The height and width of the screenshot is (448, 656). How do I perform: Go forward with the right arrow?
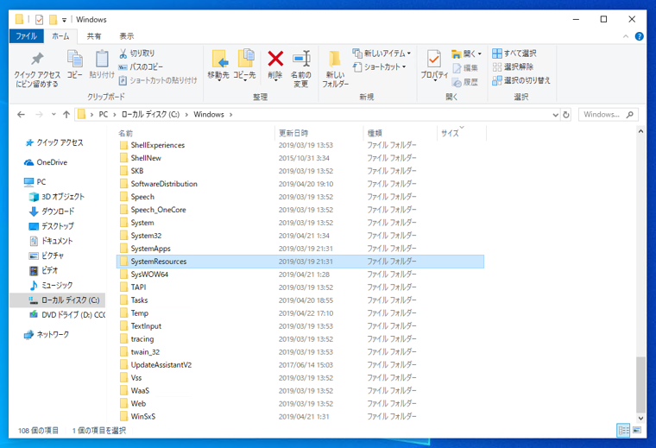click(39, 114)
